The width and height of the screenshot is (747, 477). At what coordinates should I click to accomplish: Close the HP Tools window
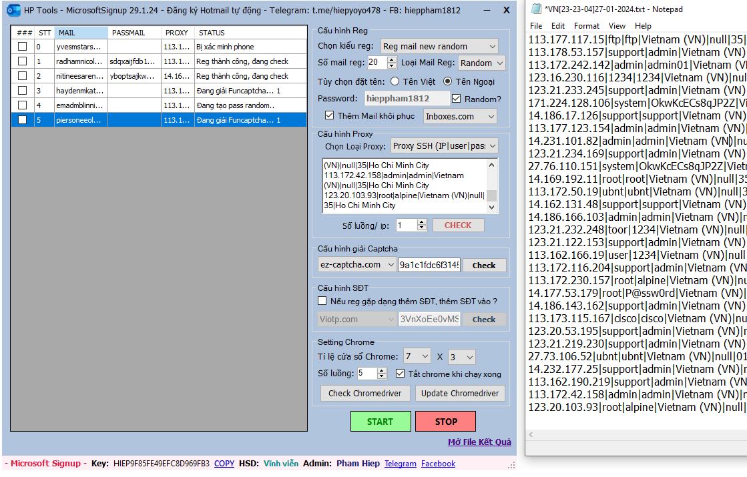coord(506,10)
